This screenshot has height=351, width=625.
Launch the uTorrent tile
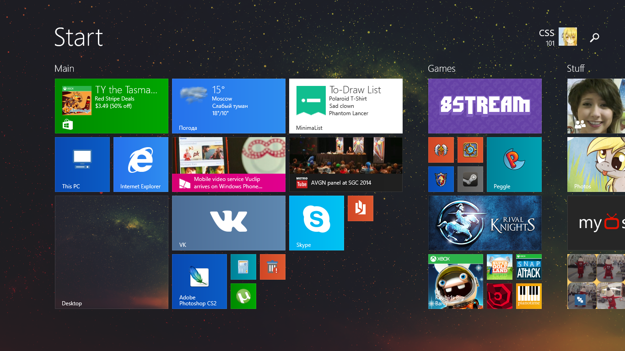[x=243, y=296]
